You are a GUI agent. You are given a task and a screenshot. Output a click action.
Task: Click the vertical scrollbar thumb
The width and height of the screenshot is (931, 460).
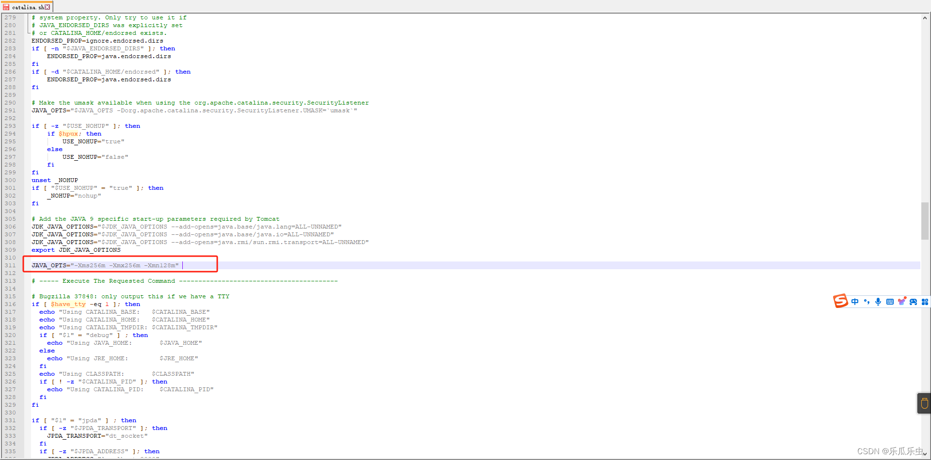(925, 221)
